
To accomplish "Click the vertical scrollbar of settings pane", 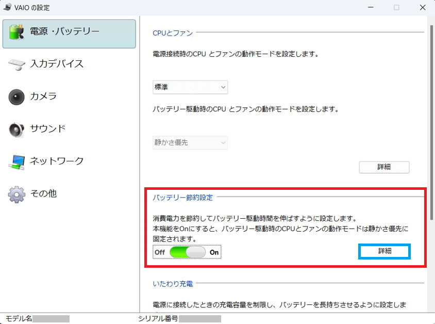I will (x=431, y=122).
